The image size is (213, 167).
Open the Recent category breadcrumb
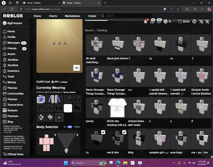[89, 30]
